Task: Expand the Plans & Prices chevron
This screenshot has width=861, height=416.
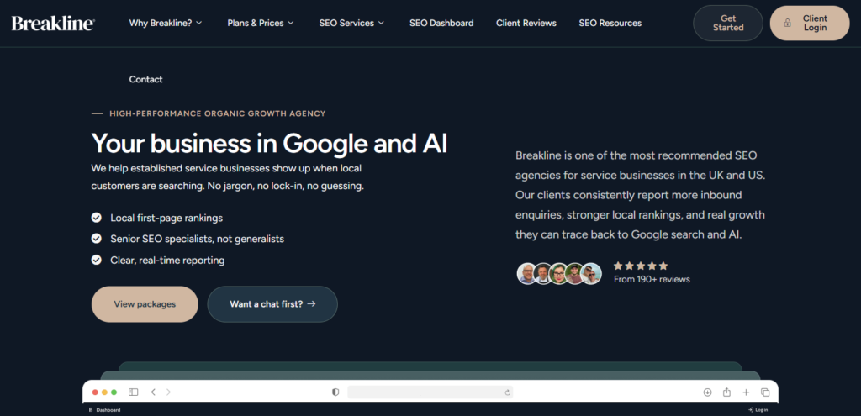Action: [290, 23]
